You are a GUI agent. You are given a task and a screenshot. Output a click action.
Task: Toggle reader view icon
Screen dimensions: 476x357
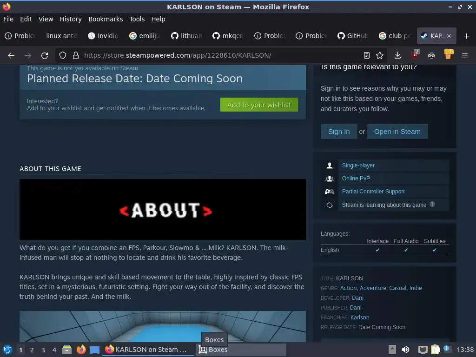[366, 55]
